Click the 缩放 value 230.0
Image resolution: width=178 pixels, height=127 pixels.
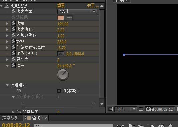[x=62, y=42]
